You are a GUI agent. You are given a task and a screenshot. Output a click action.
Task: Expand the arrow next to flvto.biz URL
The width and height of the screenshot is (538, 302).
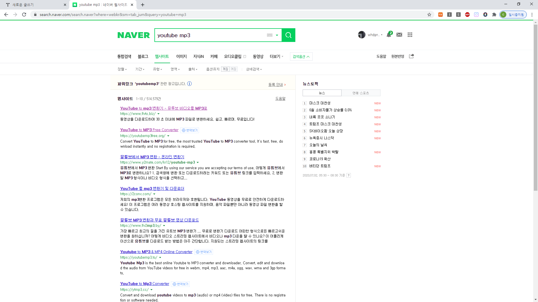coord(158,114)
